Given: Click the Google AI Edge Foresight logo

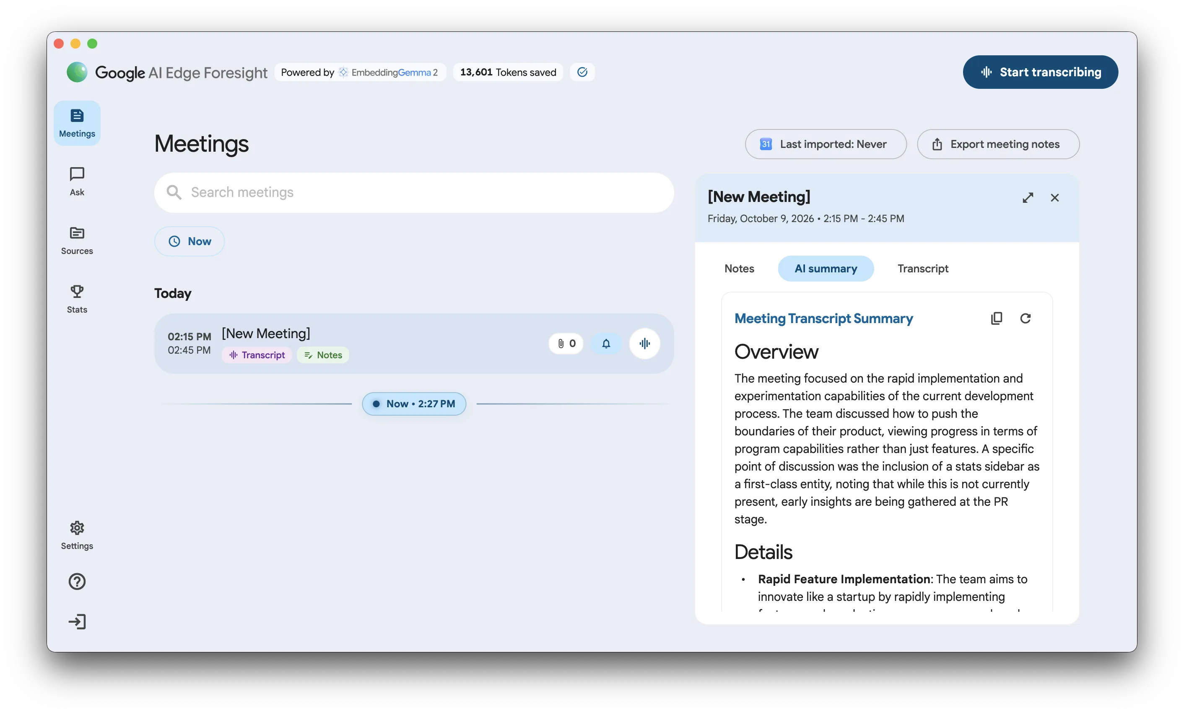Looking at the screenshot, I should 167,72.
